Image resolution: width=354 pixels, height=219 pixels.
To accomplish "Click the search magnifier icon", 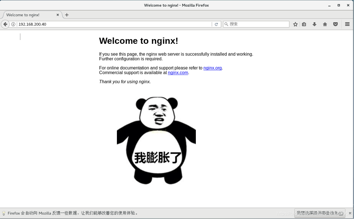I will coord(226,24).
